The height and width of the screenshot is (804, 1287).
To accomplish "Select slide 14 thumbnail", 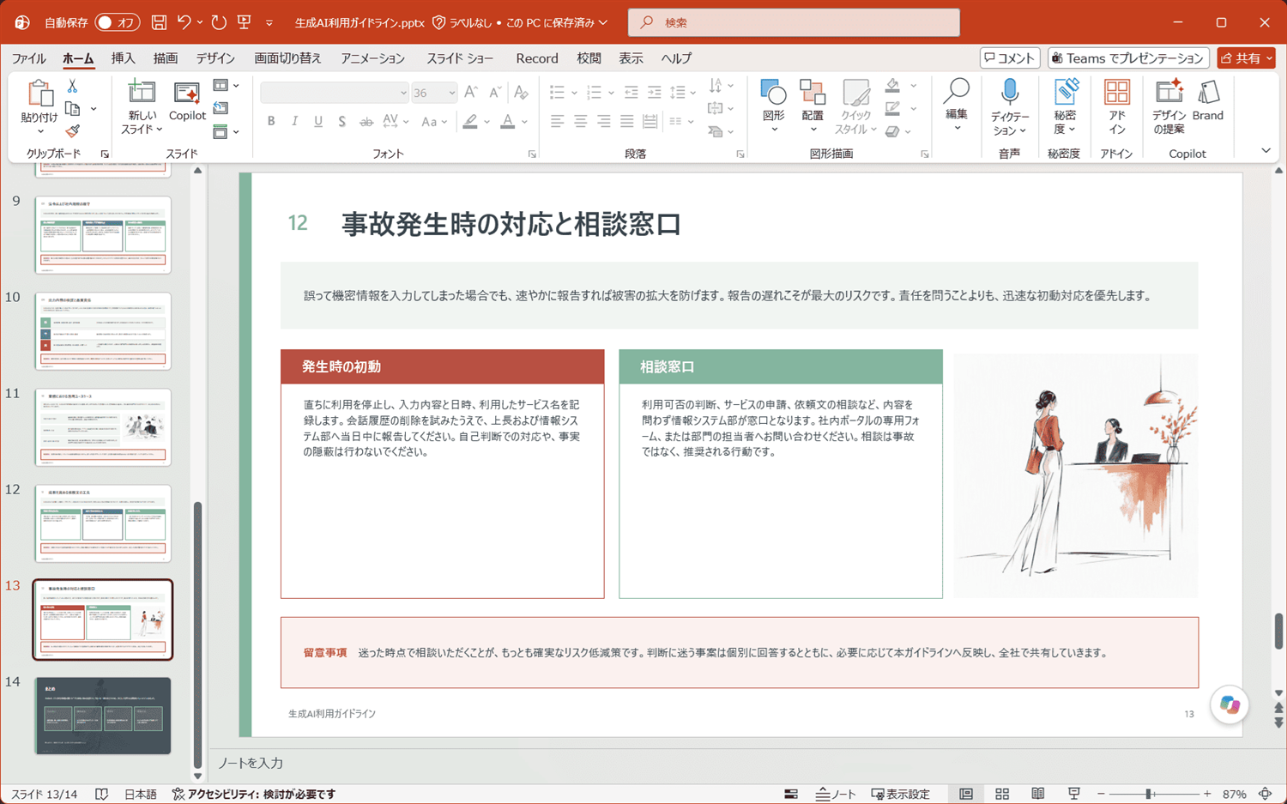I will pos(103,716).
